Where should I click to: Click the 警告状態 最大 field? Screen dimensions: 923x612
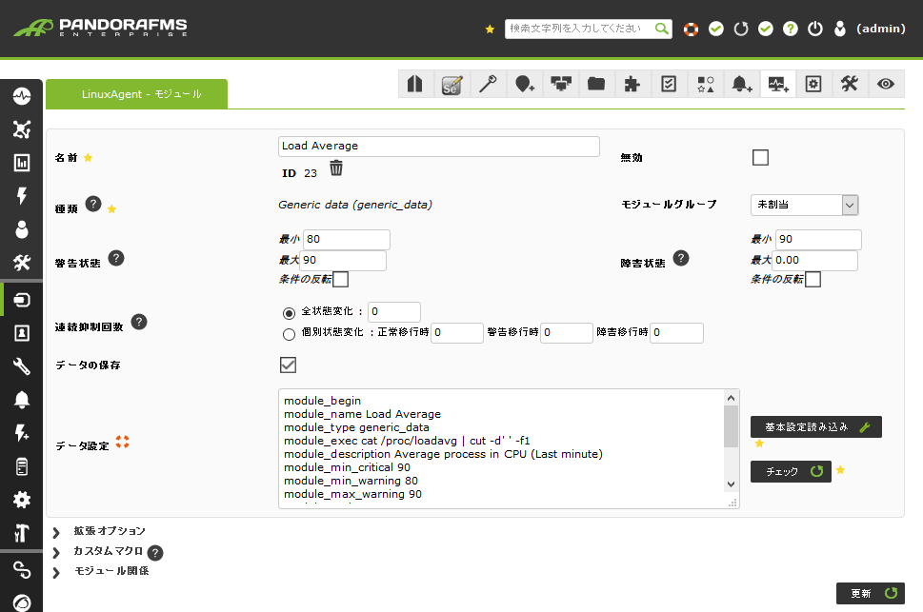coord(343,260)
